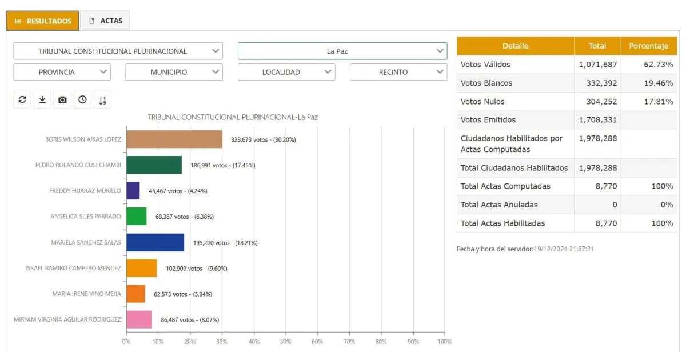Viewport: 686px width, 352px height.
Task: Click Miryam Virginia Aguilar Rodriguez's pink bar
Action: (x=139, y=319)
